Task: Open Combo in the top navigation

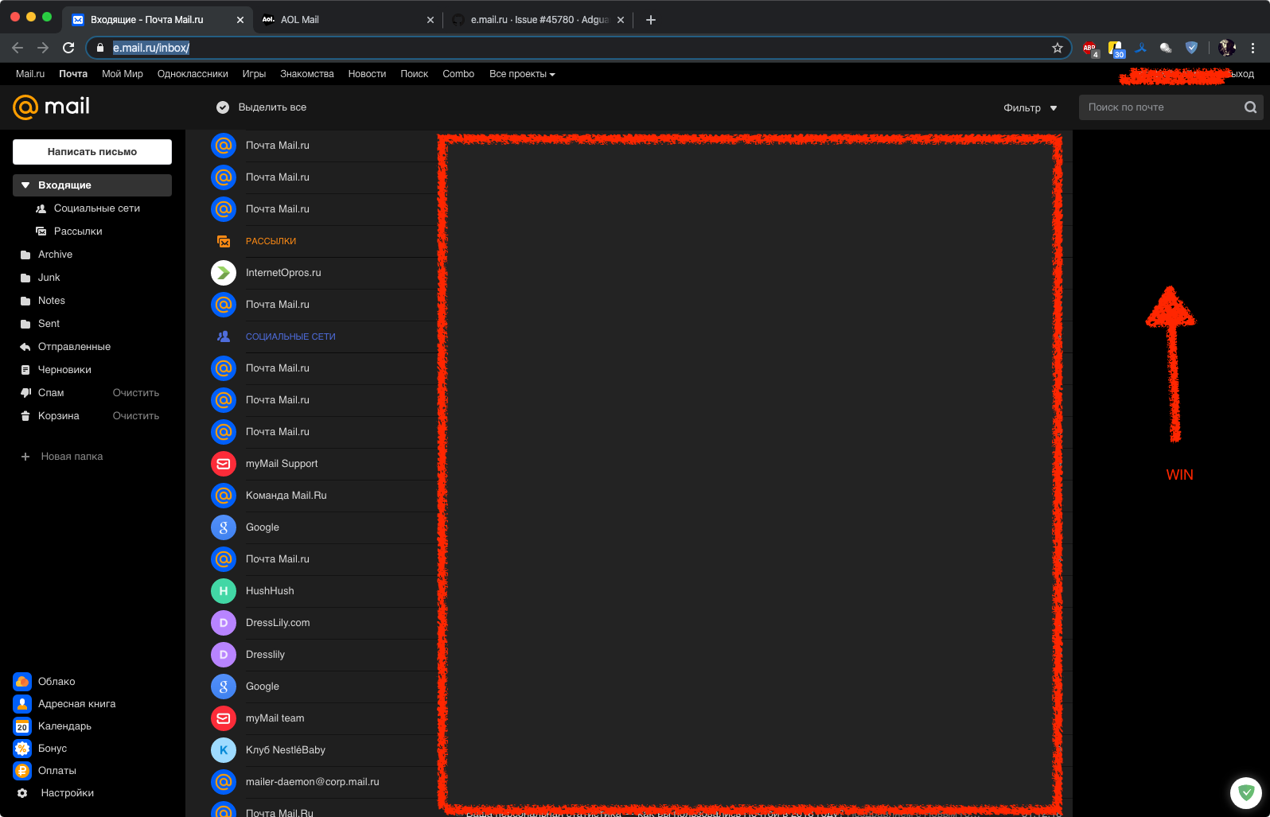Action: 458,74
